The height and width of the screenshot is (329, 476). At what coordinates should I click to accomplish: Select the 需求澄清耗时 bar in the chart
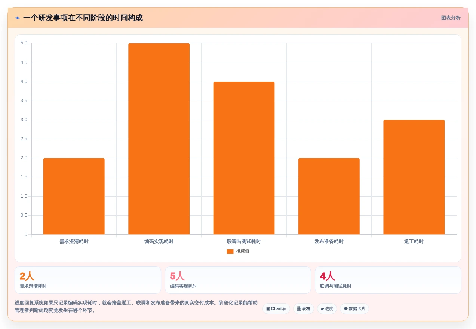[x=74, y=196]
